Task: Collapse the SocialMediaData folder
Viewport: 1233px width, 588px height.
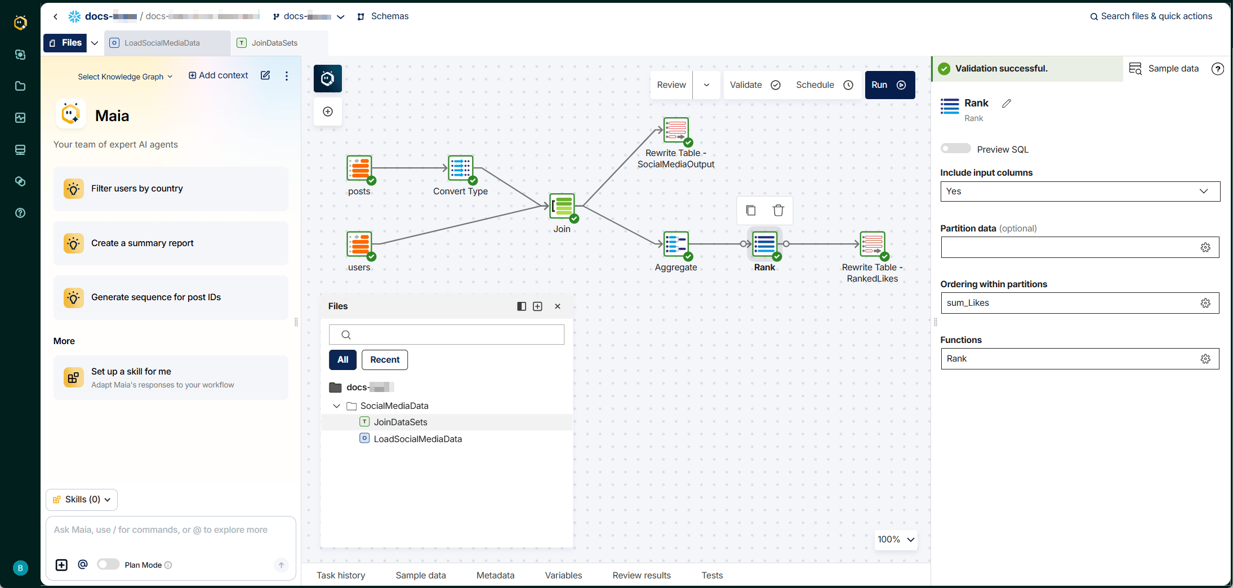Action: point(336,406)
